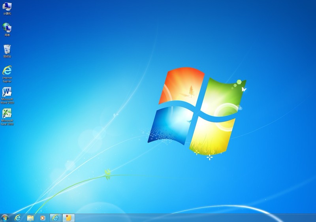Select the 网络 (Network) desktop icon
316x222 pixels.
pyautogui.click(x=7, y=29)
